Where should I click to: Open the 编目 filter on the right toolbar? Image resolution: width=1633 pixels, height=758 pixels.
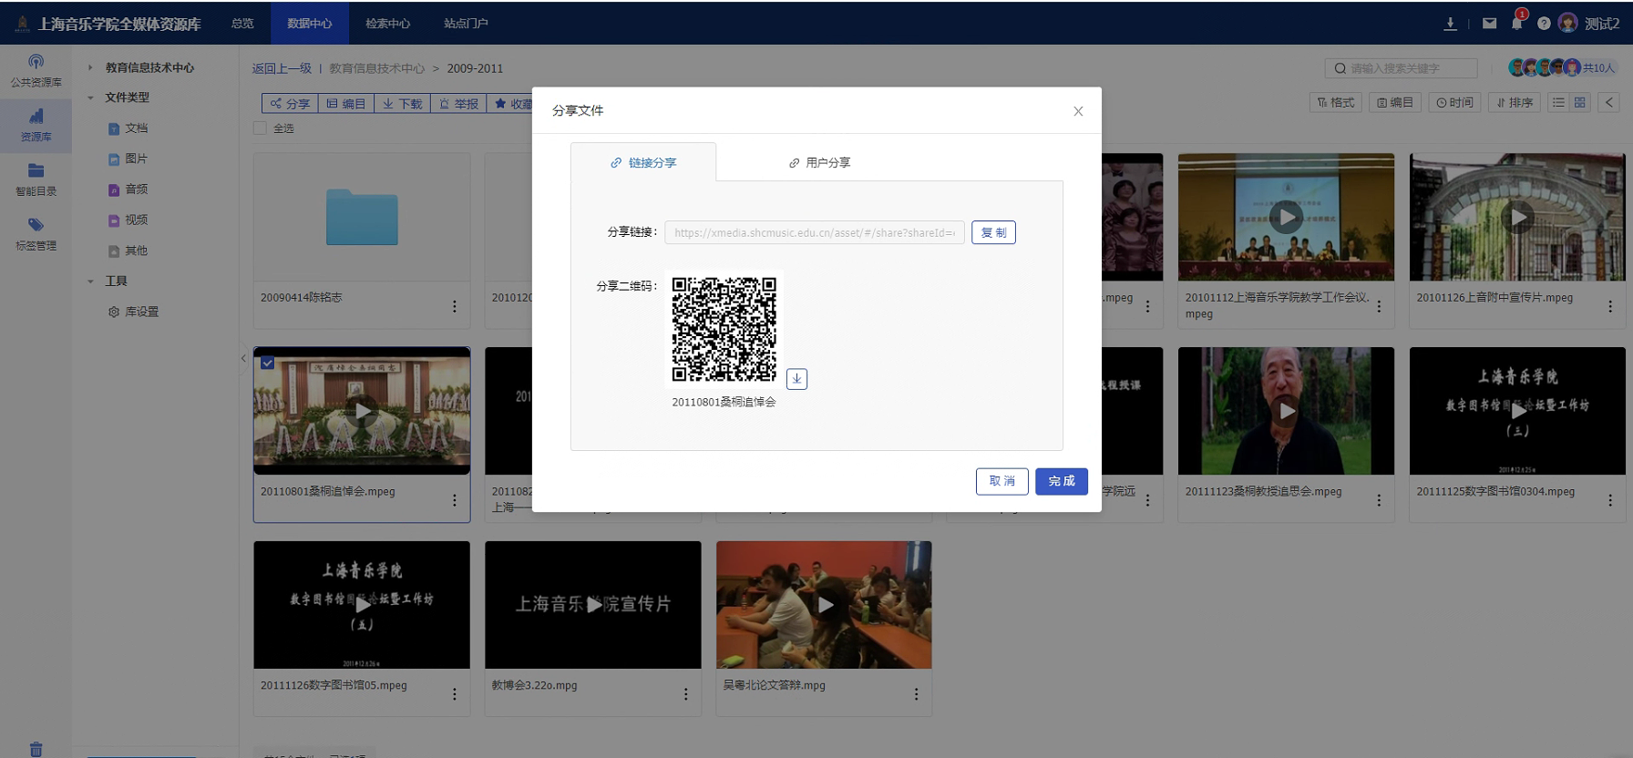(1395, 103)
